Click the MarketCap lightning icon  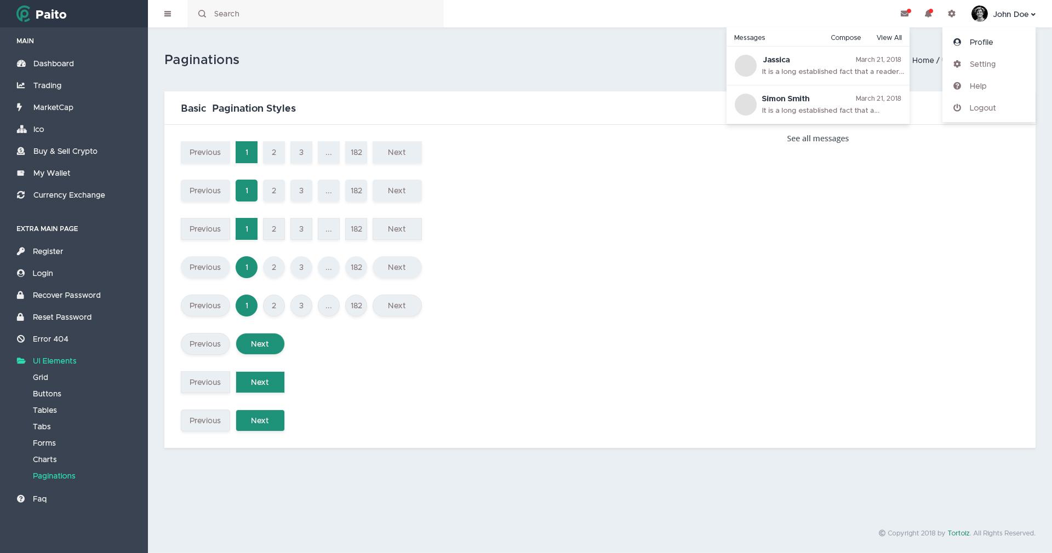(21, 107)
